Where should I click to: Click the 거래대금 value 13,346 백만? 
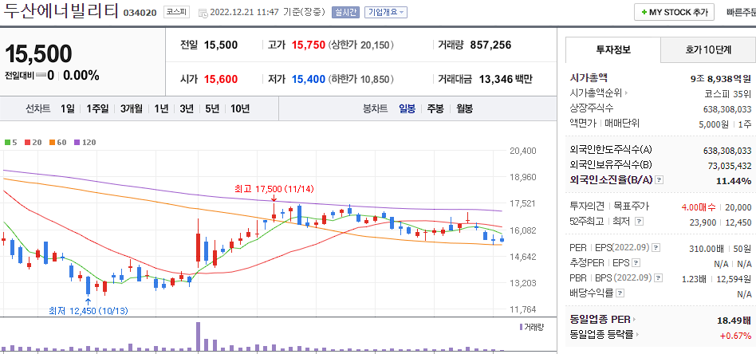tap(506, 79)
